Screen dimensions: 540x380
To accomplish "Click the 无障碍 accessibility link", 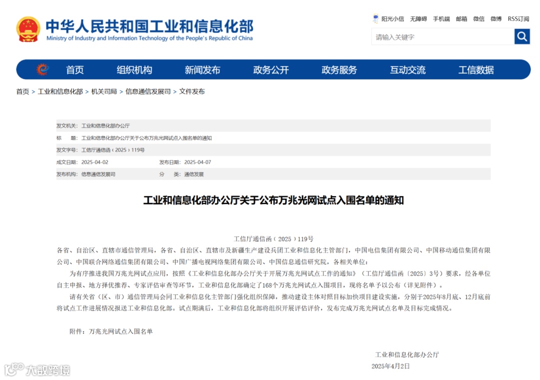I will 418,19.
